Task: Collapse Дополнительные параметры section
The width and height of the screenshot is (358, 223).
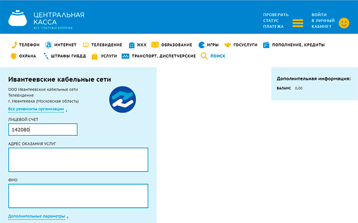Action: tap(37, 216)
